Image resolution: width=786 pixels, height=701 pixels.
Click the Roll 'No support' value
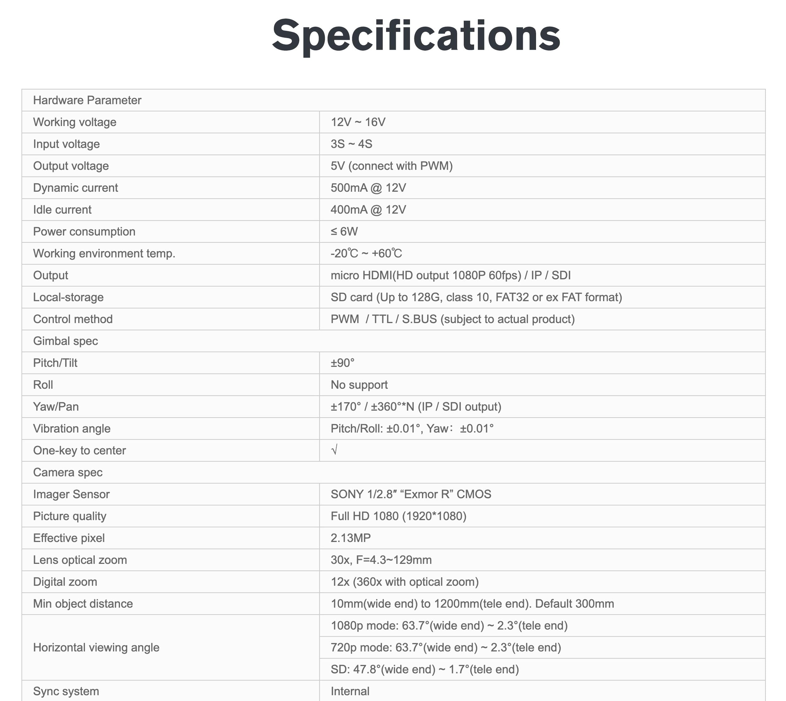pyautogui.click(x=359, y=385)
